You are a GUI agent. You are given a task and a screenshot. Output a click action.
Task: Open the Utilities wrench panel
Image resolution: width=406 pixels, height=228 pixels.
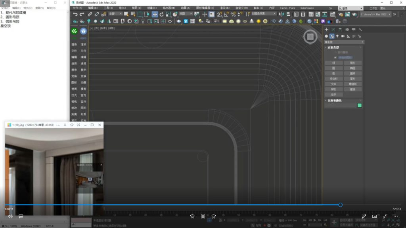[360, 29]
